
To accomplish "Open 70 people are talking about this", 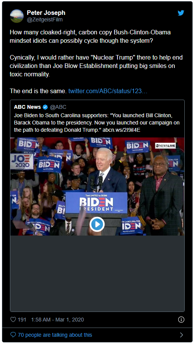I will click(x=55, y=335).
